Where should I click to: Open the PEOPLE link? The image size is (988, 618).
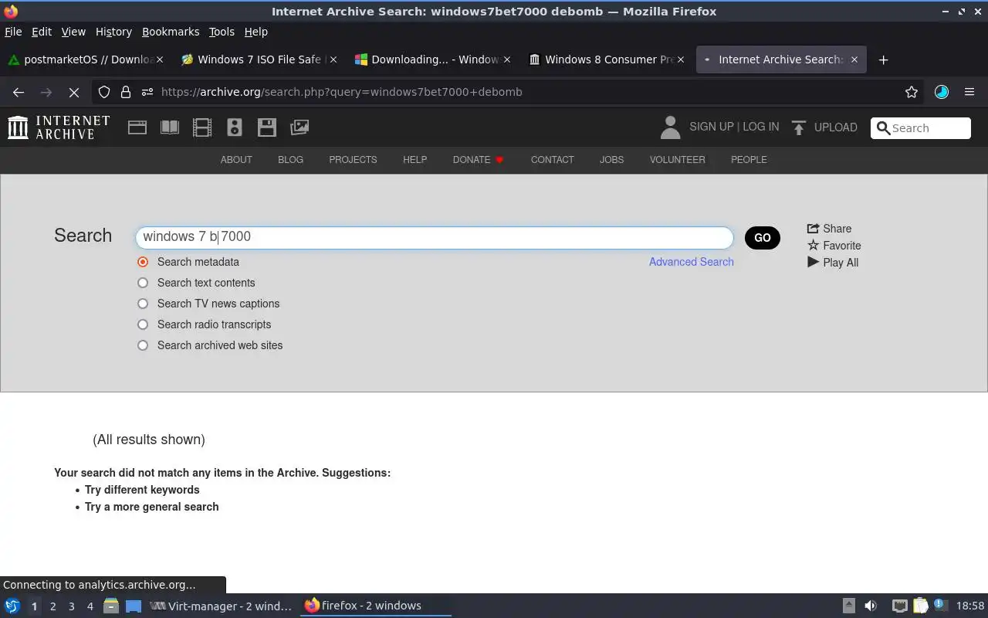coord(749,160)
